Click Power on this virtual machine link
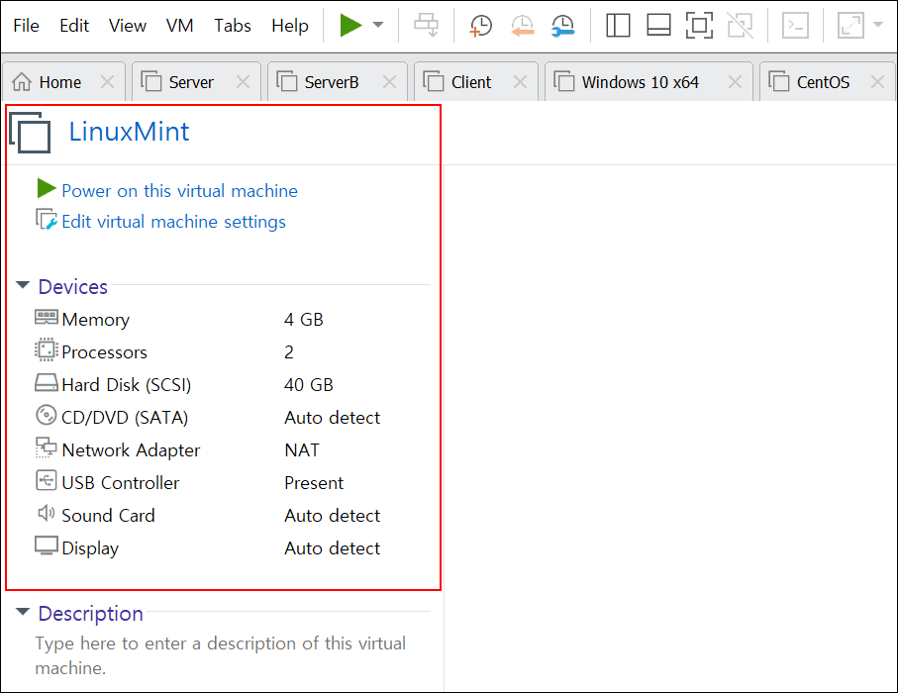The width and height of the screenshot is (898, 693). point(180,191)
